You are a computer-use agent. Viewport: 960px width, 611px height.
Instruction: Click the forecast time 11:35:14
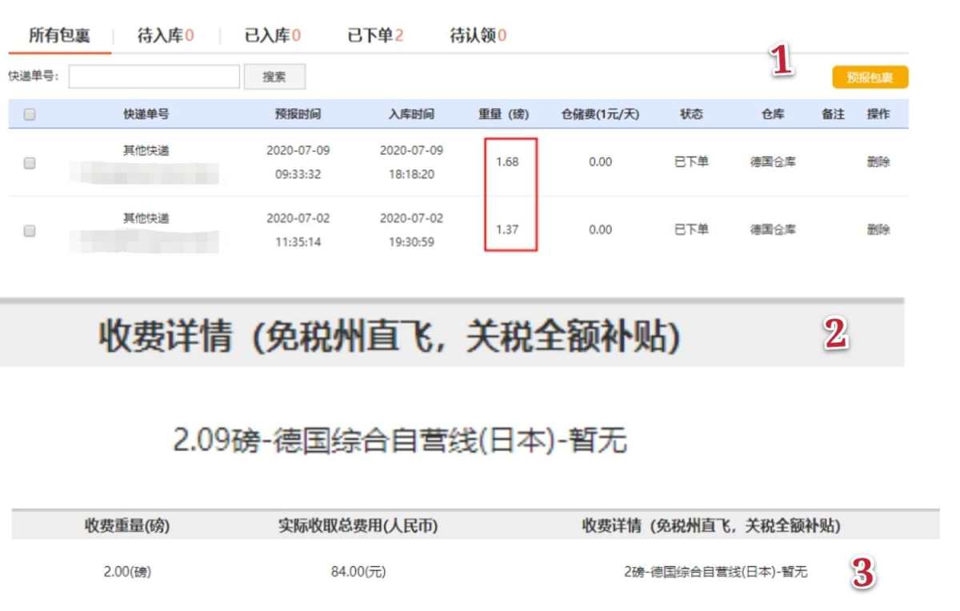point(298,242)
